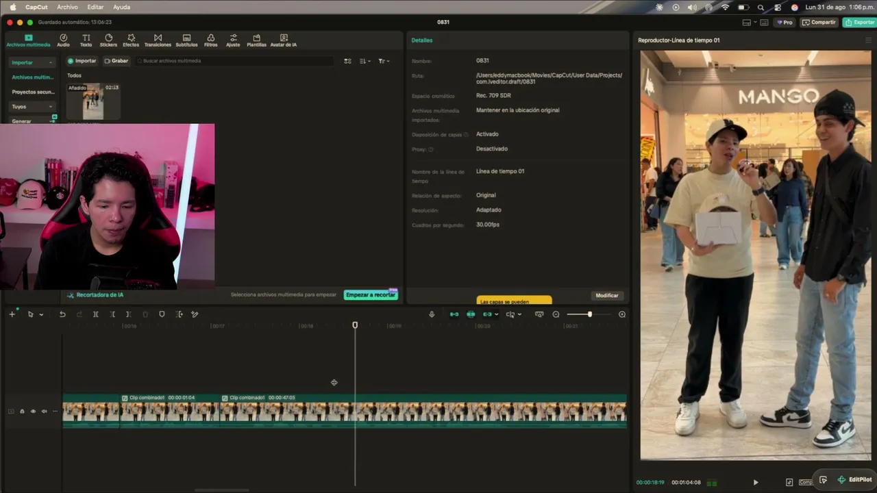
Task: Open the media filter dropdown
Action: pyautogui.click(x=384, y=61)
